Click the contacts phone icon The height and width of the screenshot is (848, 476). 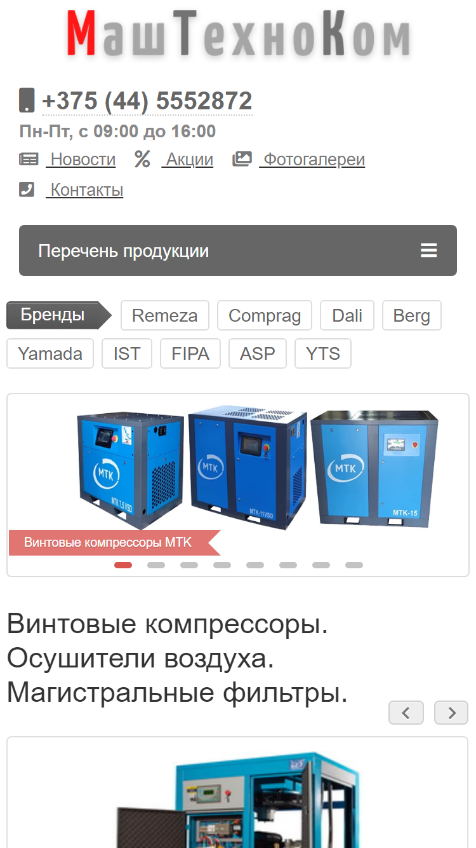27,189
